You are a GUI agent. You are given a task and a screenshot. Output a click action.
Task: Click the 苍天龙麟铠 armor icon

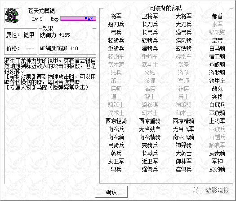[12, 16]
